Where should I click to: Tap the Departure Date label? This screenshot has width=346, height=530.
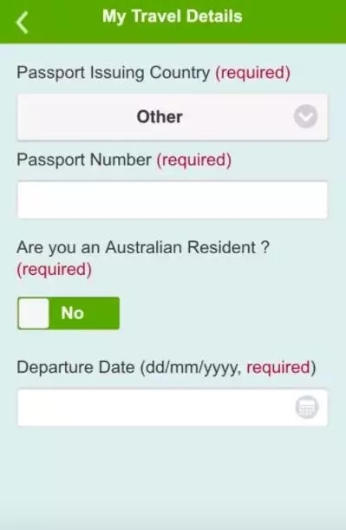point(75,368)
